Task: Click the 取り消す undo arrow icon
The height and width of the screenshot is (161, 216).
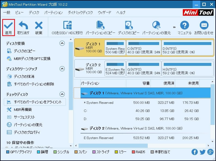Action: tap(23, 25)
